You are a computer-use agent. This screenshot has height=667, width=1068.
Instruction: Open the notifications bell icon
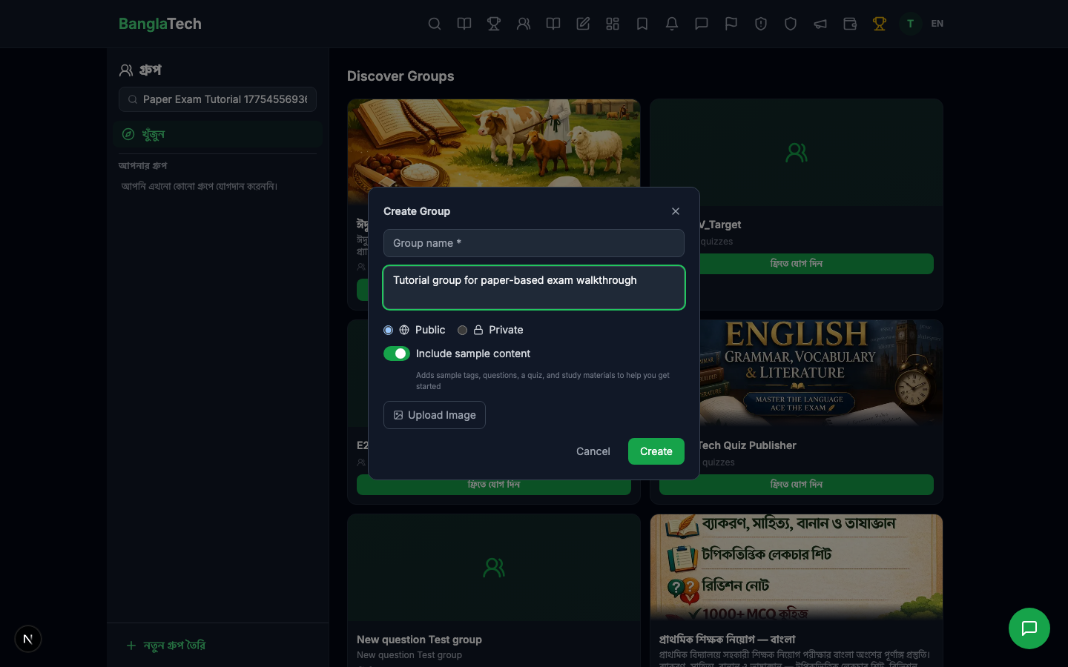point(672,24)
